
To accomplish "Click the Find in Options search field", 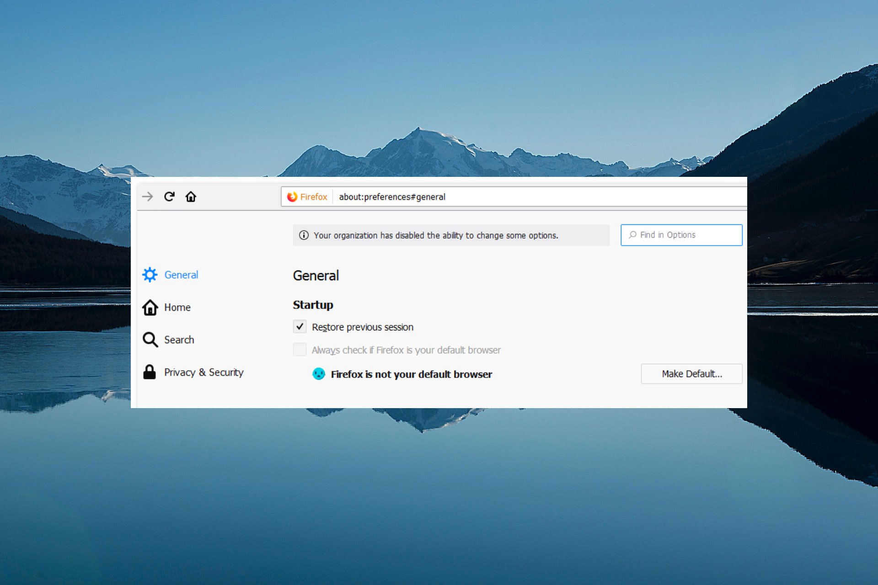I will coord(681,235).
